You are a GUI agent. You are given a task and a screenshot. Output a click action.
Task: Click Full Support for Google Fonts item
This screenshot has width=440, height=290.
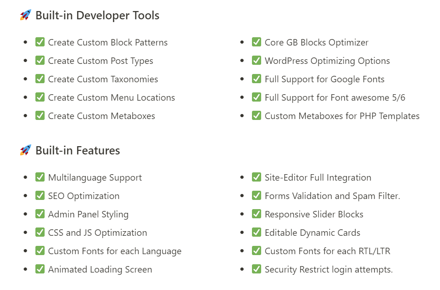[325, 80]
